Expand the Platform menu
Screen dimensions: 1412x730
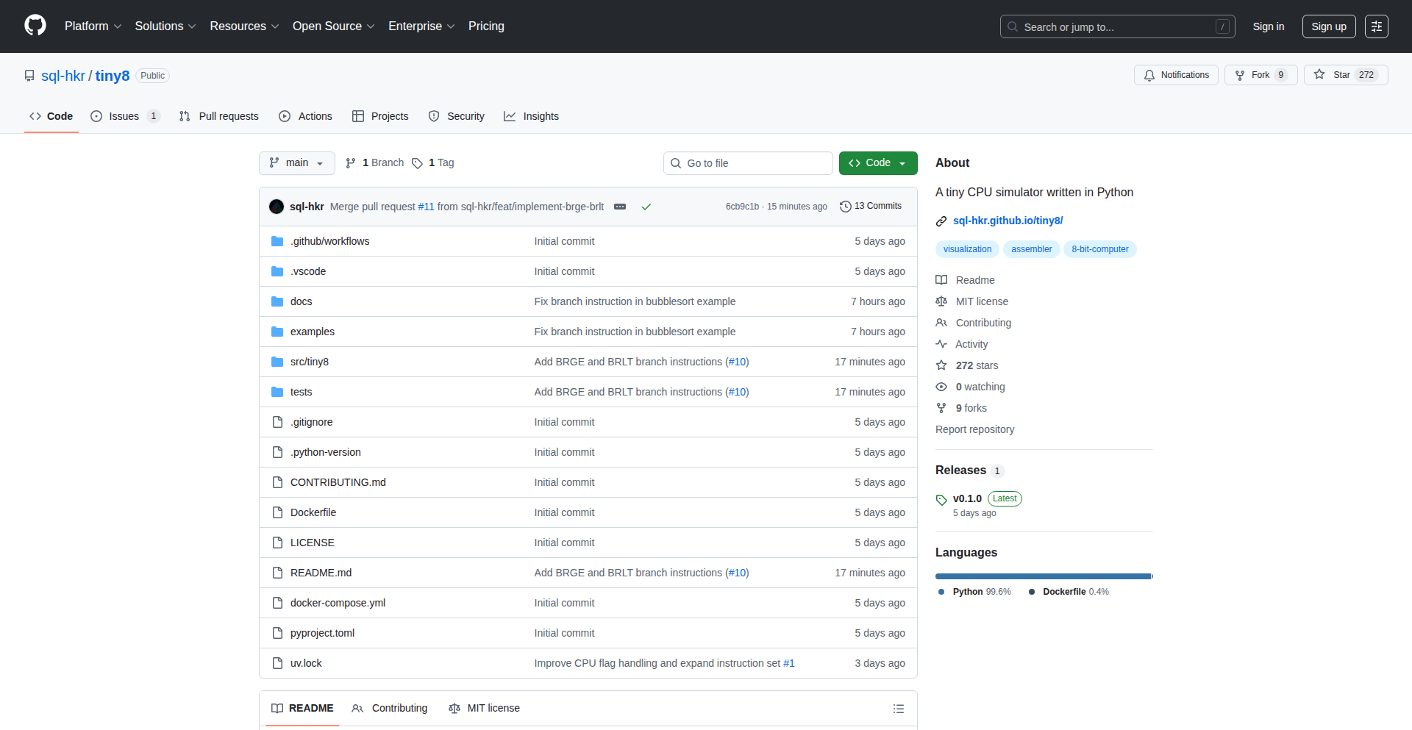click(x=93, y=26)
